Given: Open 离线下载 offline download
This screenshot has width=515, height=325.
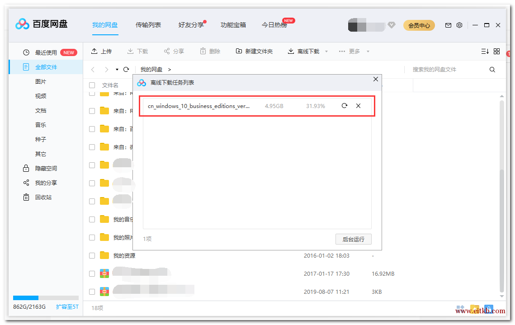Looking at the screenshot, I should click(x=303, y=51).
